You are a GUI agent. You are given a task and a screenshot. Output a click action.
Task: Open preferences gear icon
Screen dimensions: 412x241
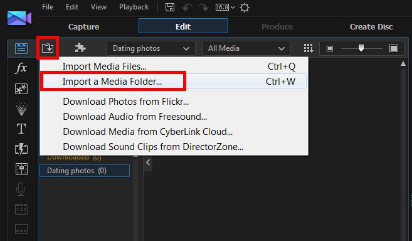pyautogui.click(x=245, y=8)
